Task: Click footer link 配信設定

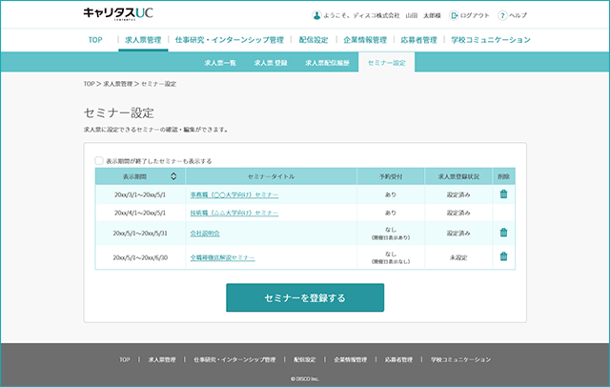Action: click(x=305, y=359)
